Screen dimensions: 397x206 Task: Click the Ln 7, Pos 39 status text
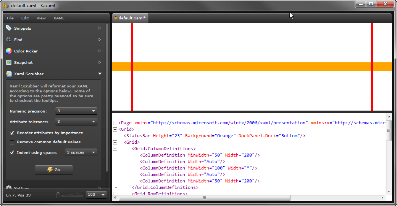point(18,195)
